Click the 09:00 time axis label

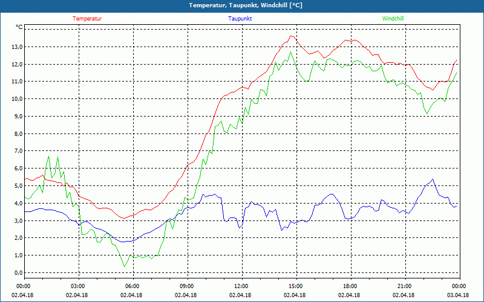click(186, 286)
